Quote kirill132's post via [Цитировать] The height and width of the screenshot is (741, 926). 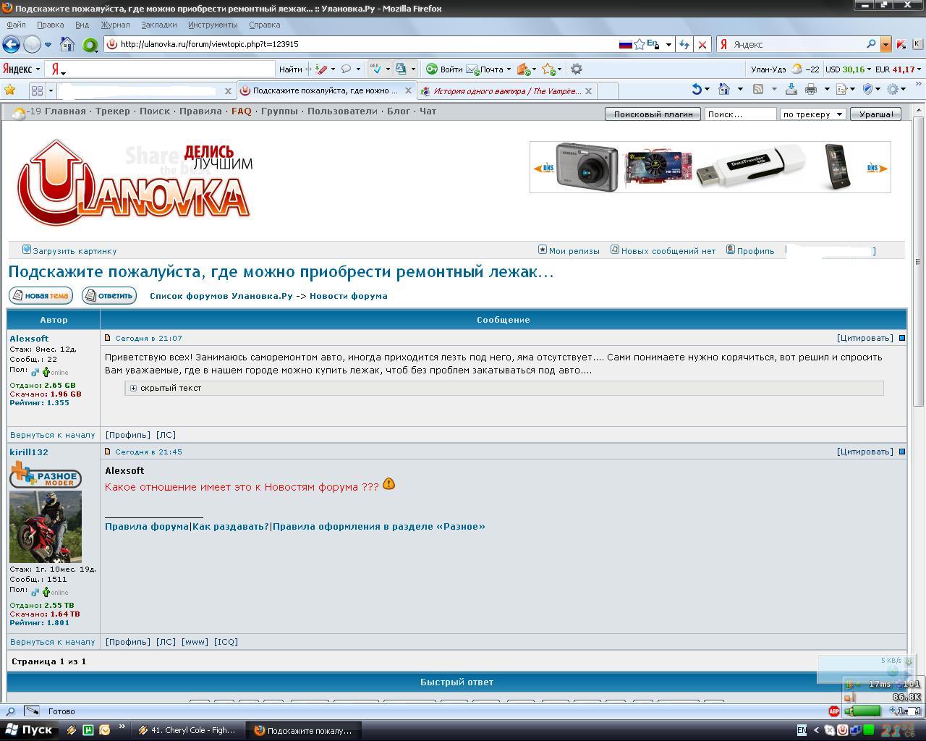tap(865, 452)
